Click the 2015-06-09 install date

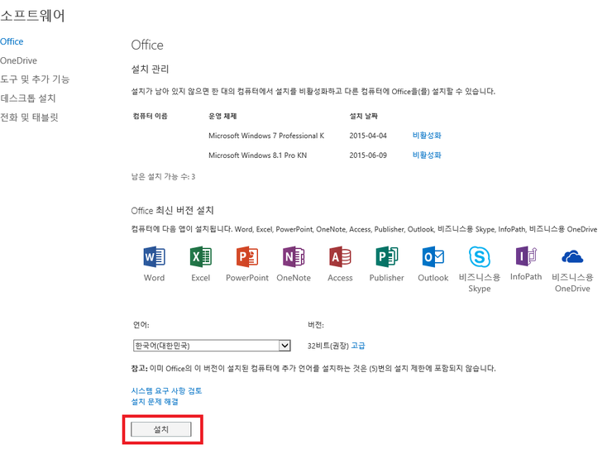point(368,155)
